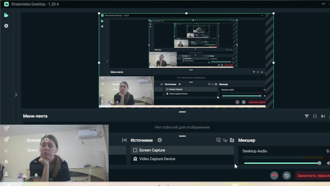This screenshot has height=186, width=330.
Task: Click the right-middle resize handle of the preview selection
Action: point(274,63)
